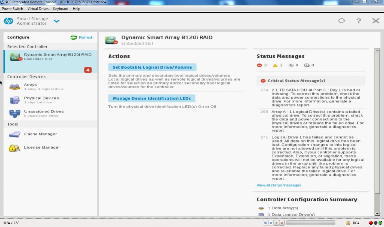Click the encryption padlock status icon
The height and width of the screenshot is (227, 384).
pyautogui.click(x=348, y=223)
